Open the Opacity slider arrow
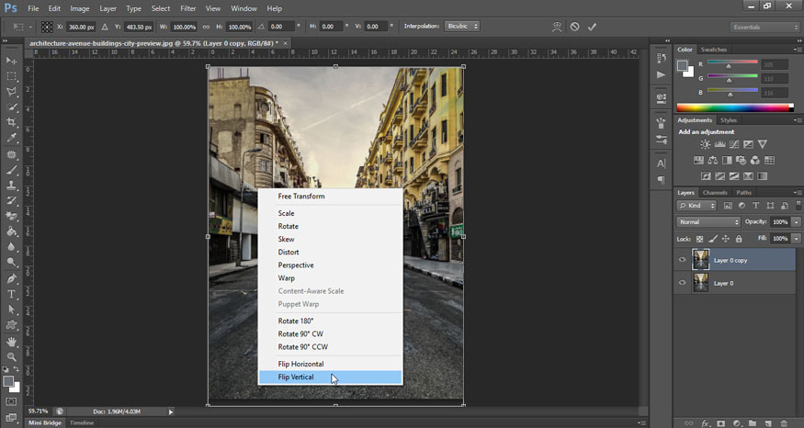804x428 pixels. [x=797, y=222]
